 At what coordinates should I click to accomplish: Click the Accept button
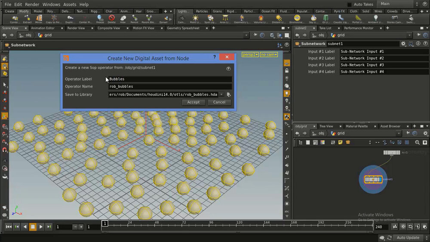193,102
